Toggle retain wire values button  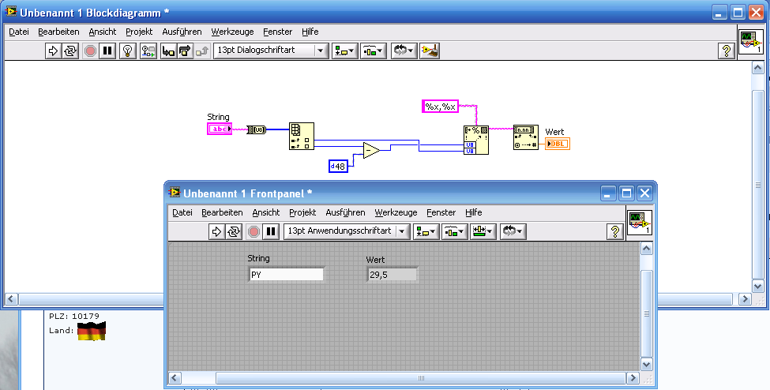point(148,51)
